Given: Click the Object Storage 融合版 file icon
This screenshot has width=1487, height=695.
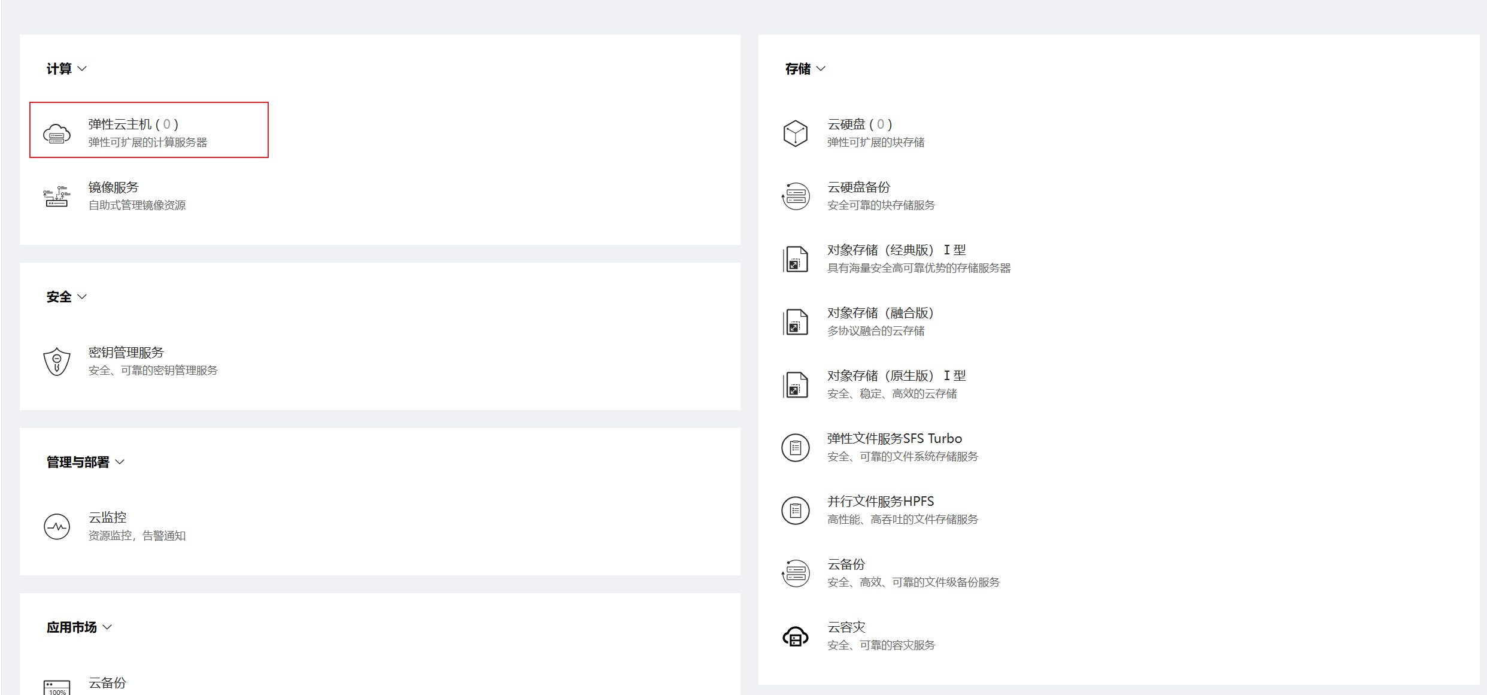Looking at the screenshot, I should click(x=796, y=322).
